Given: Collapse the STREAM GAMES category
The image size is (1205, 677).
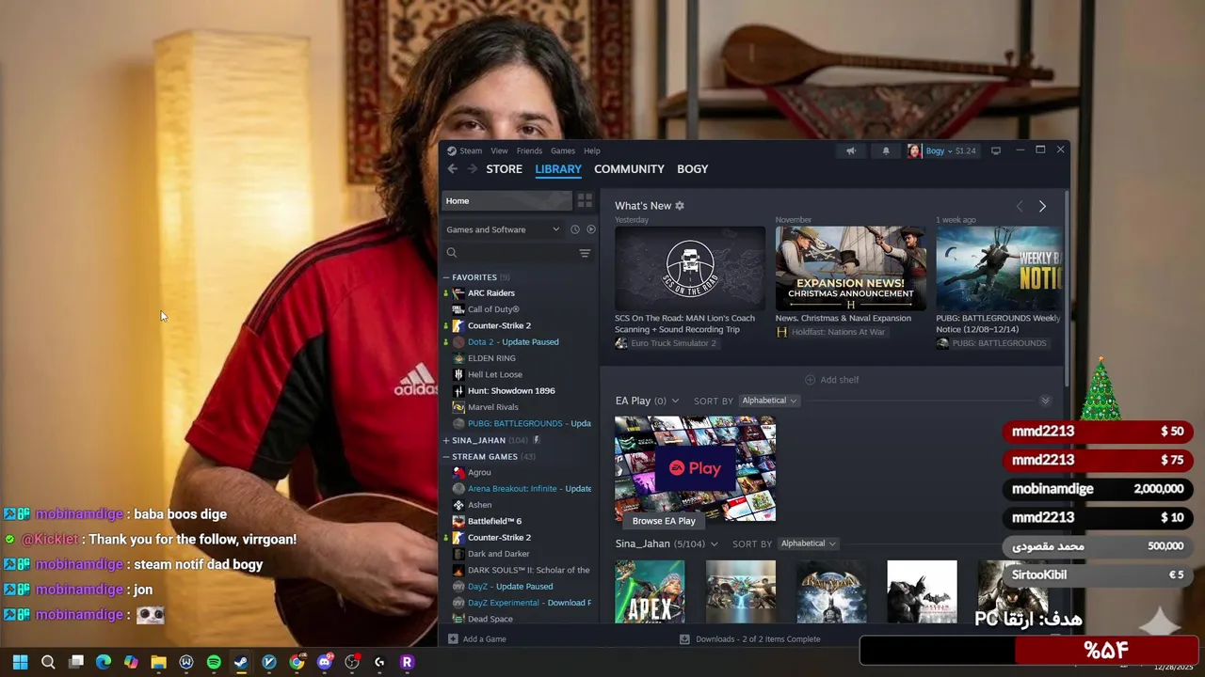Looking at the screenshot, I should tap(446, 457).
